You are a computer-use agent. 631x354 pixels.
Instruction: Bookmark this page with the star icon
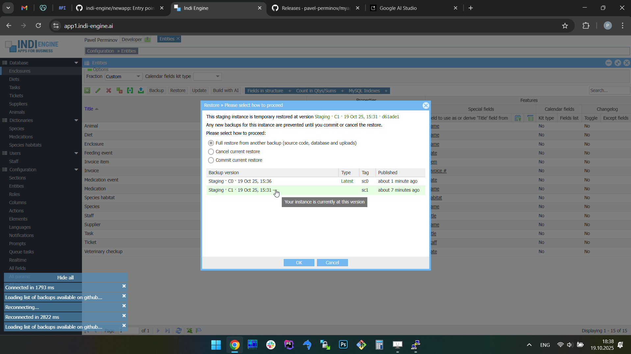click(x=565, y=26)
